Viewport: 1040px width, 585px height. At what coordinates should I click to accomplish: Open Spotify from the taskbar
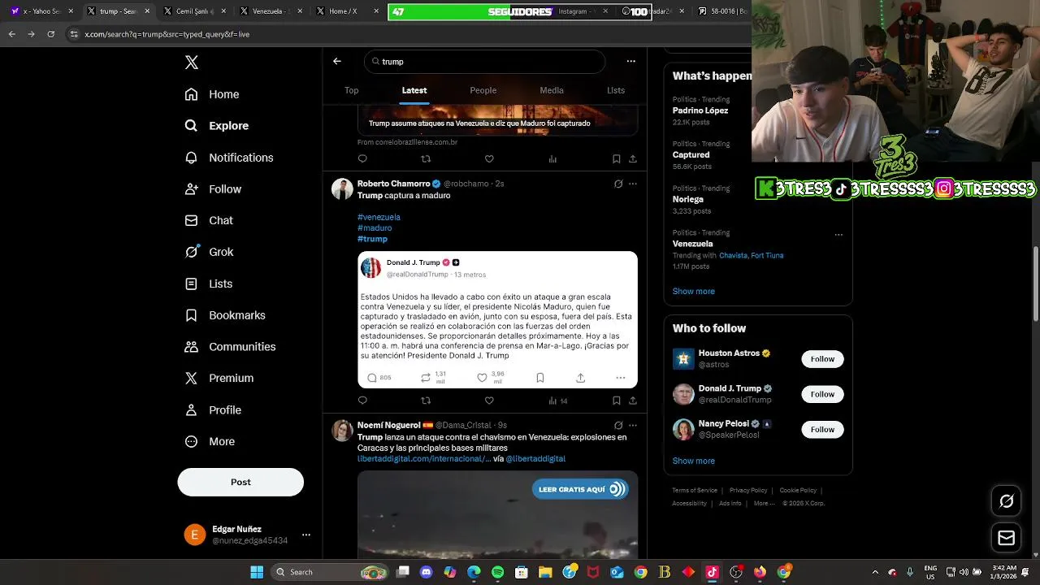point(497,572)
